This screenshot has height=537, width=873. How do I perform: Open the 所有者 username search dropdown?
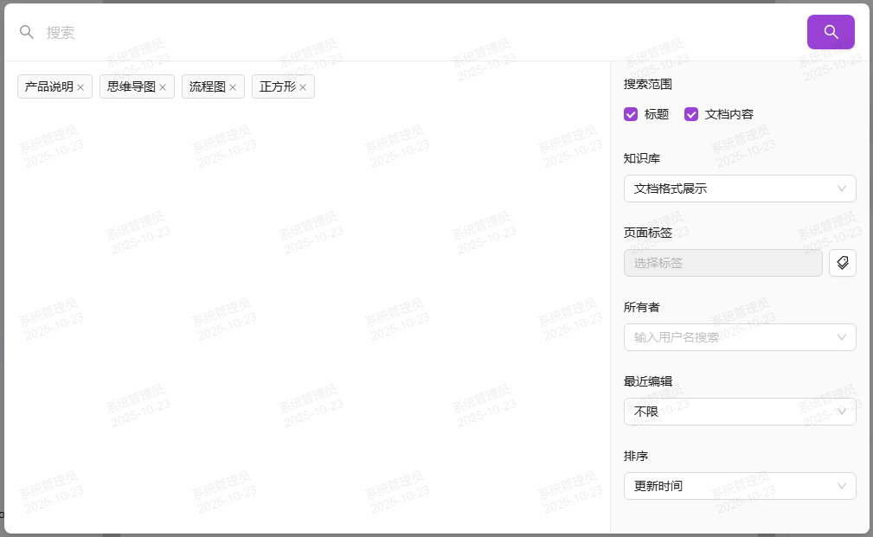click(x=740, y=337)
